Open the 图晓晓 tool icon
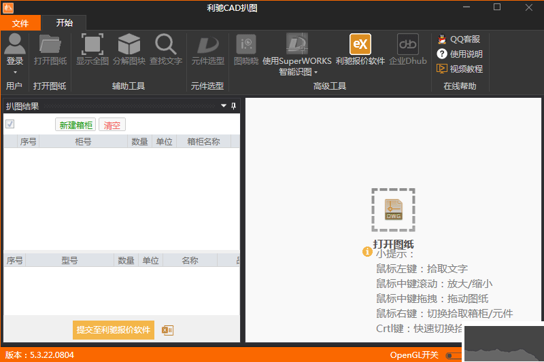 point(246,44)
